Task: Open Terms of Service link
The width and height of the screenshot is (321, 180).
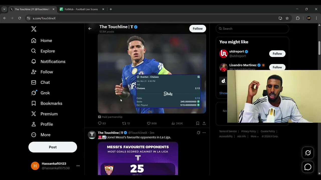Action: [x=228, y=131]
